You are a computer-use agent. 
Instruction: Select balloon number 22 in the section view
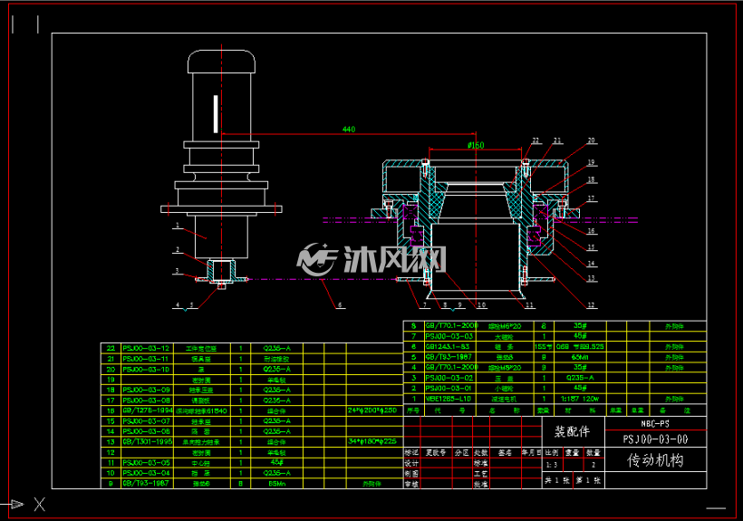click(x=536, y=140)
